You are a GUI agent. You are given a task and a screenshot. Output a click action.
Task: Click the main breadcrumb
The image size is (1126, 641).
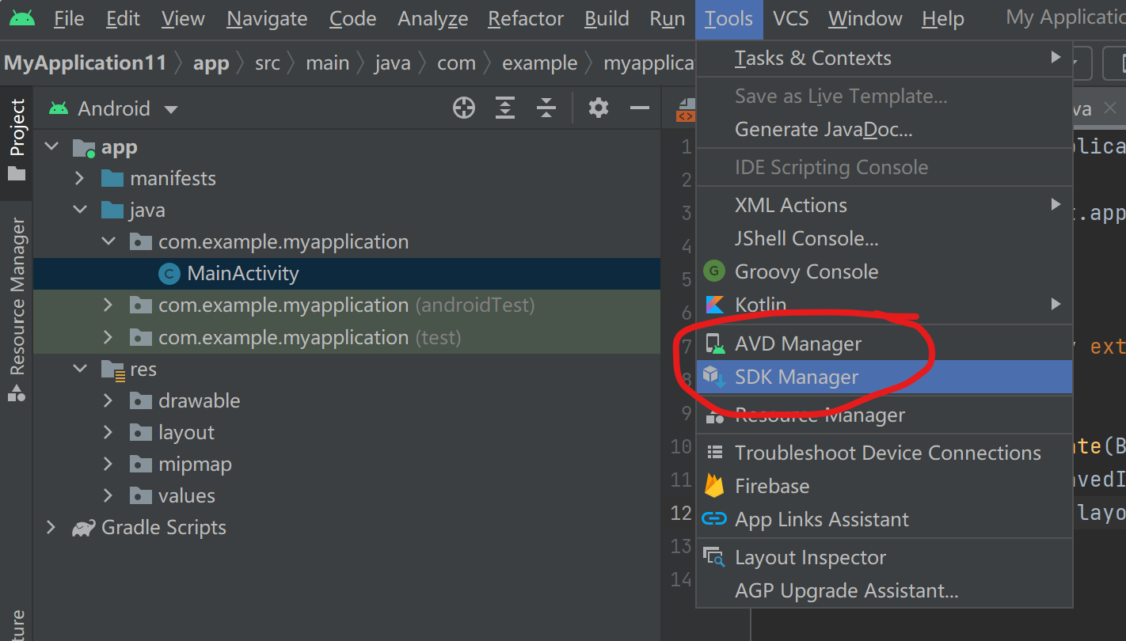(328, 63)
